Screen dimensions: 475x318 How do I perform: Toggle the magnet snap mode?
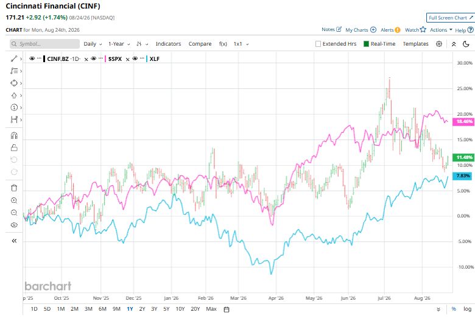14,135
